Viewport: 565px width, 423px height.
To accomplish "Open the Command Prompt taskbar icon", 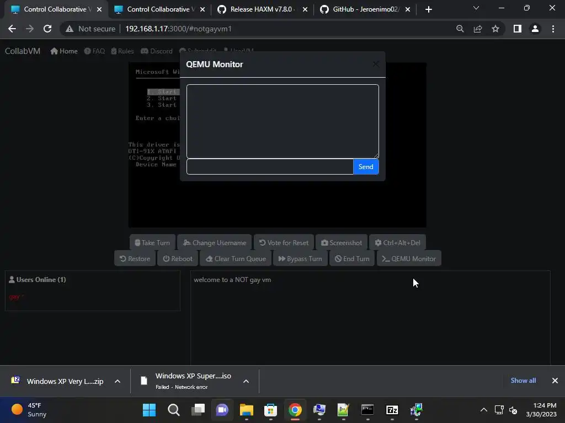I will pyautogui.click(x=367, y=410).
